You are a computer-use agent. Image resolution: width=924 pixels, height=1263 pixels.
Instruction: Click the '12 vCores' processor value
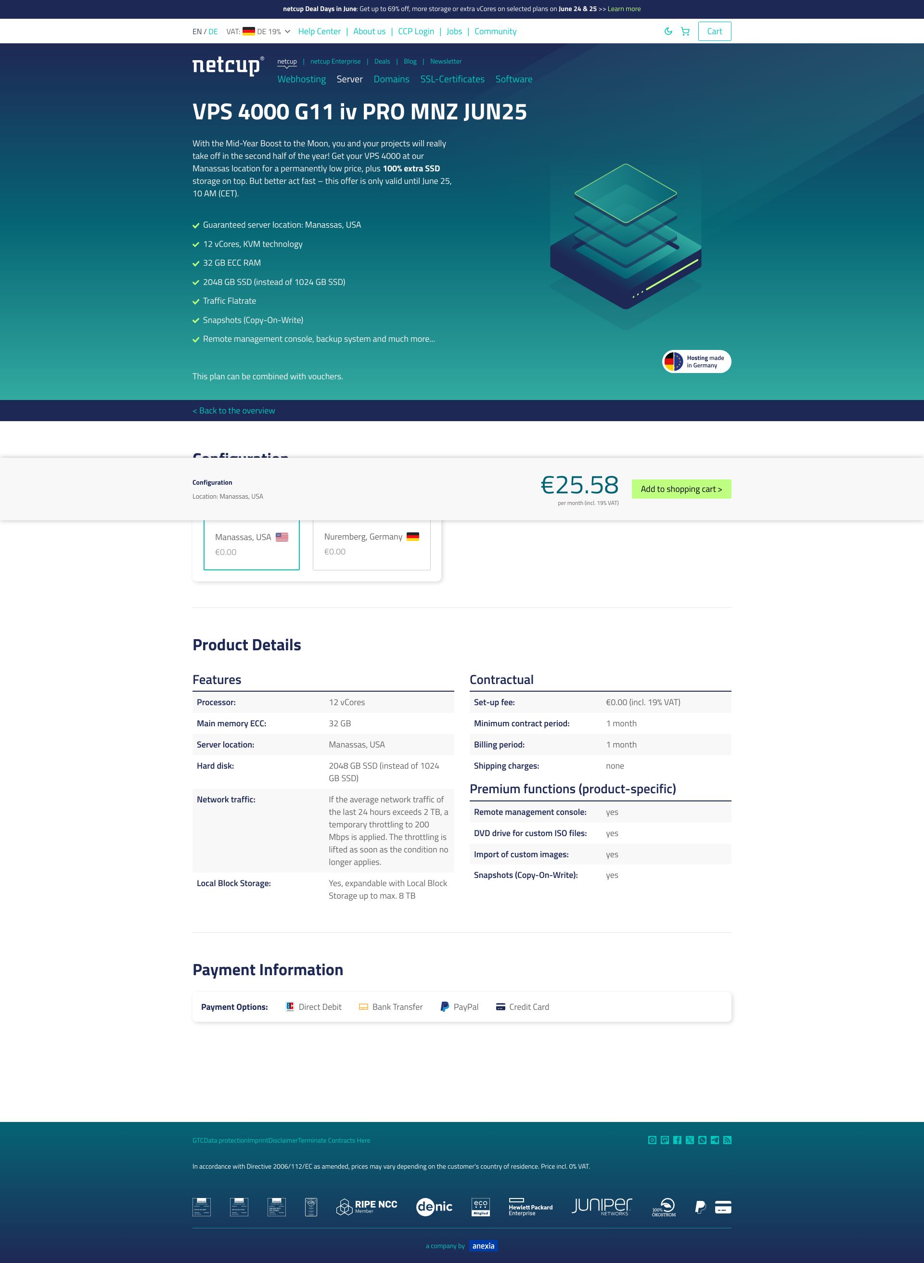(347, 702)
